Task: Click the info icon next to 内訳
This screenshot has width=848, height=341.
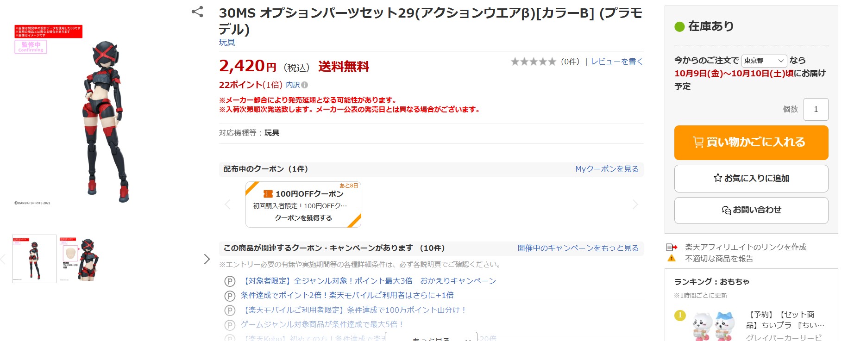Action: click(x=305, y=85)
